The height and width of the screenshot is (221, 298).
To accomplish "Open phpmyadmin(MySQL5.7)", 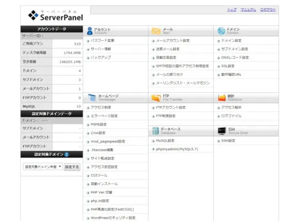I will pyautogui.click(x=177, y=149).
